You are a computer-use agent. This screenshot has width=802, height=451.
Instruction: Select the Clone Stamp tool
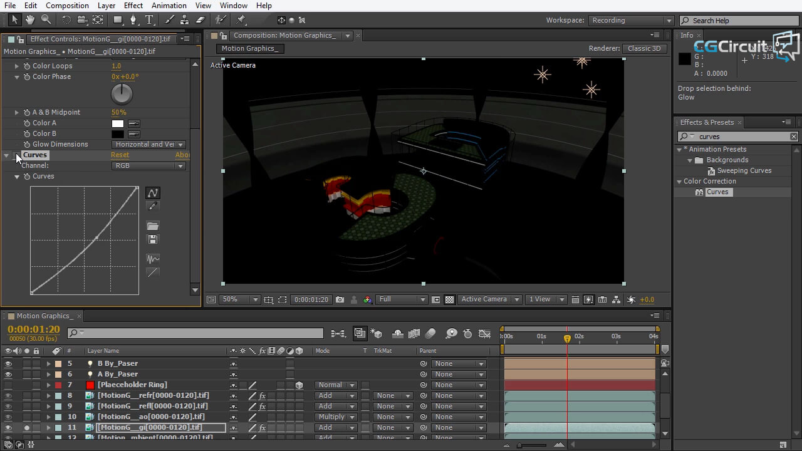click(185, 20)
